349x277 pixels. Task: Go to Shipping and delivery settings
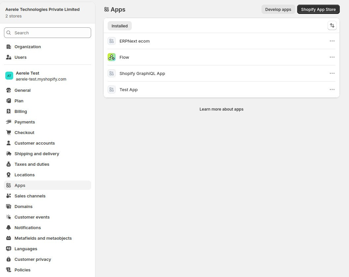pyautogui.click(x=48, y=154)
